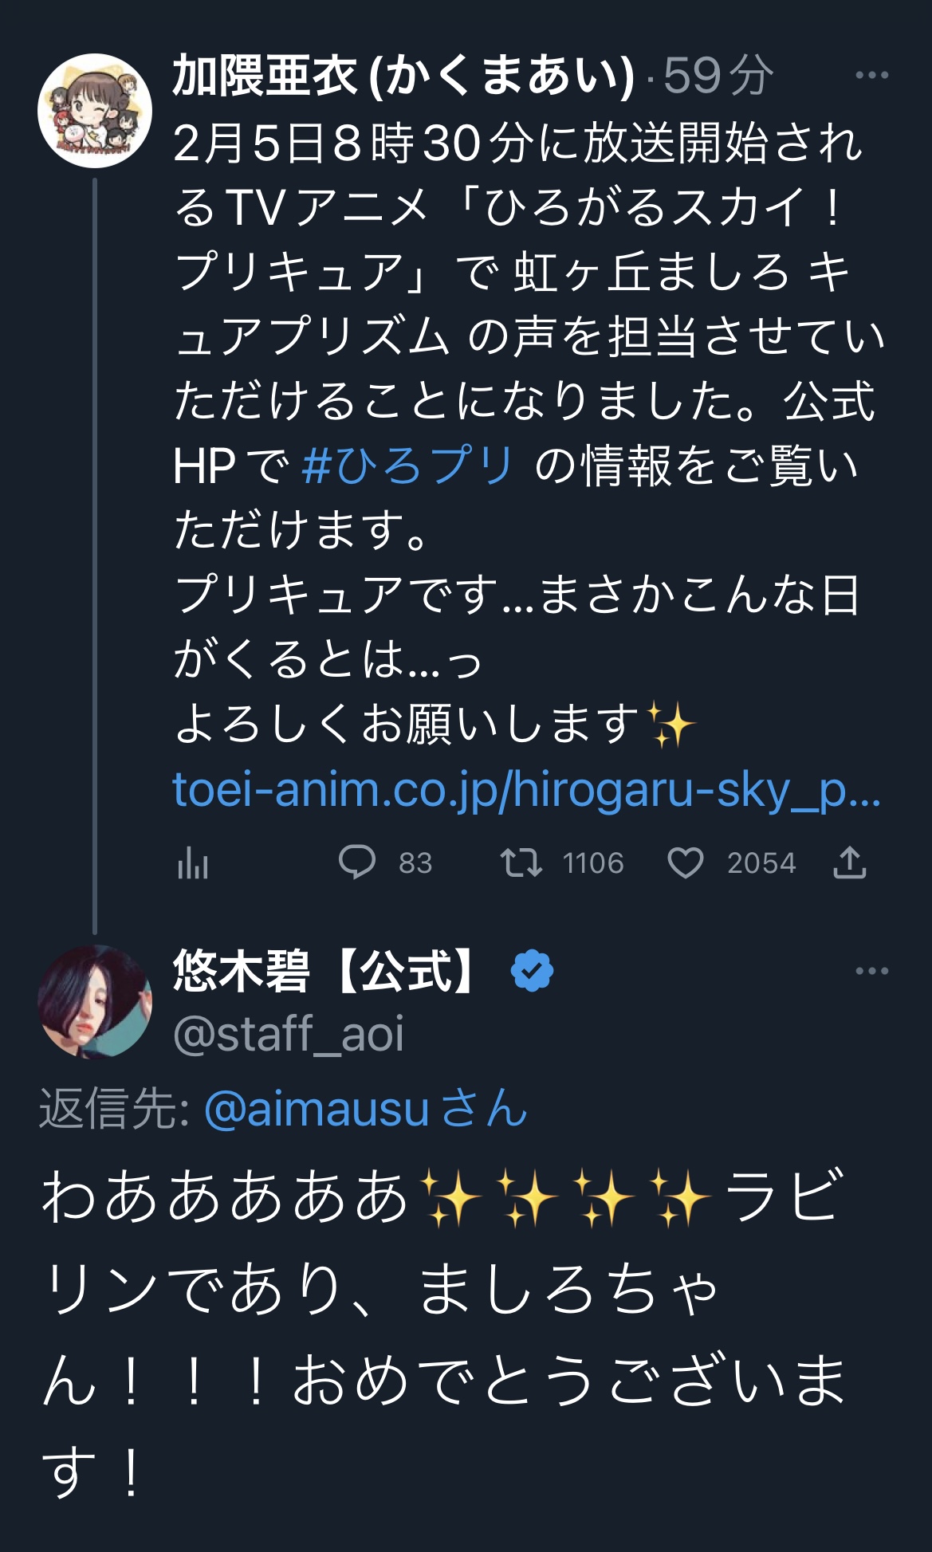
Task: Open more options for 加隈亜衣's tweet
Action: coord(871,76)
